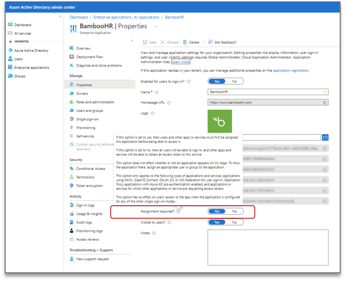347x283 pixels.
Task: Click the blue browse logo file folder icon
Action: (x=325, y=138)
